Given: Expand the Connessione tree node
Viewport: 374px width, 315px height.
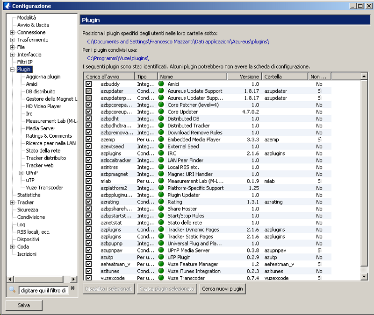Looking at the screenshot, I should click(x=12, y=33).
